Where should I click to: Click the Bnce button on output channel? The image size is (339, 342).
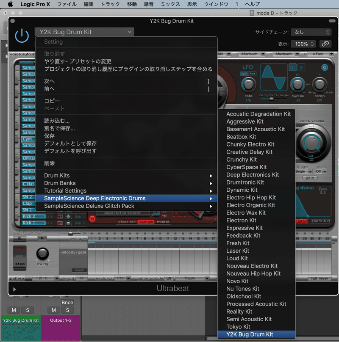(67, 303)
